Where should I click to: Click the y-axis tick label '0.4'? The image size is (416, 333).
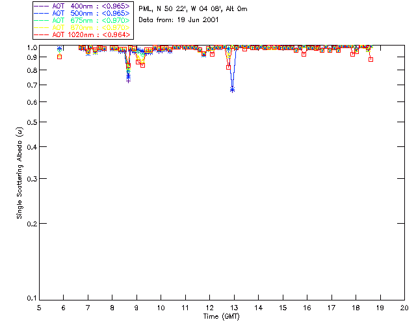tap(32, 147)
